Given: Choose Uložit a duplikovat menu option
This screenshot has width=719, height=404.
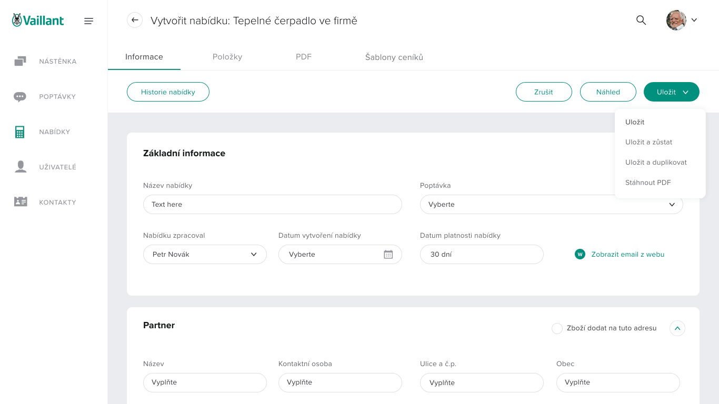Looking at the screenshot, I should tap(656, 163).
